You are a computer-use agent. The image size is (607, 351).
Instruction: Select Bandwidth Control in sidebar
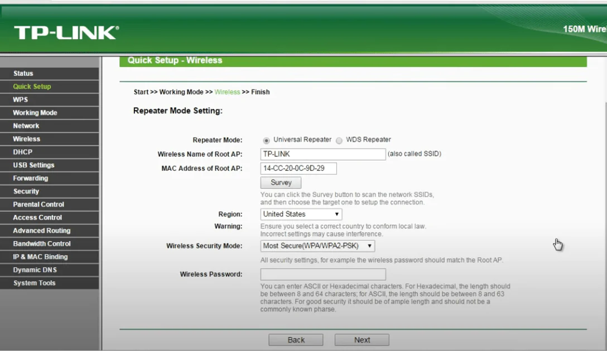click(42, 244)
